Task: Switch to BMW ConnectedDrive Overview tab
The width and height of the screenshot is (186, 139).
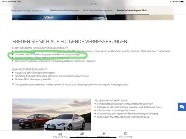Action: pos(64,10)
